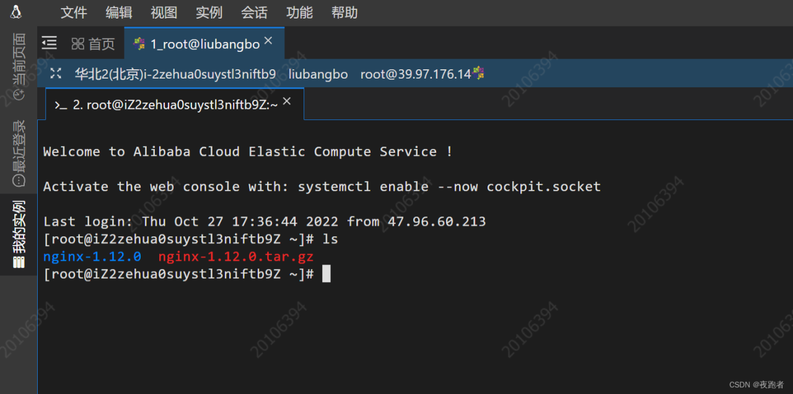Click the OS icon after root@39.97.176.14
The height and width of the screenshot is (394, 793).
pyautogui.click(x=478, y=73)
